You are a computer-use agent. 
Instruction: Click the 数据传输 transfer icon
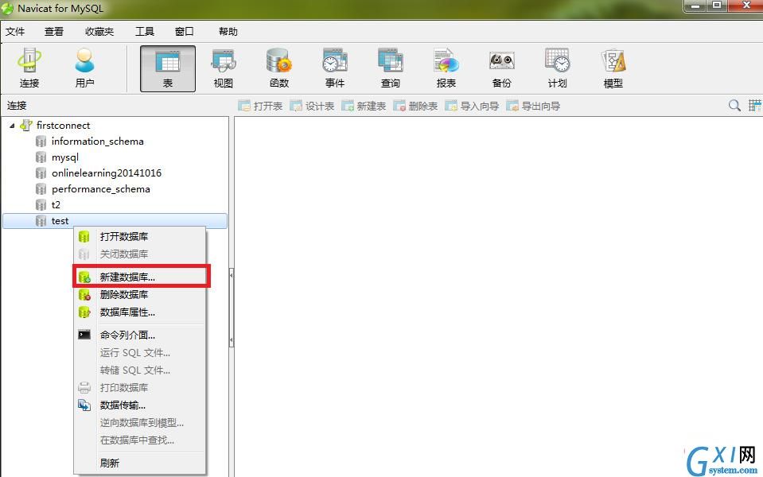[84, 405]
